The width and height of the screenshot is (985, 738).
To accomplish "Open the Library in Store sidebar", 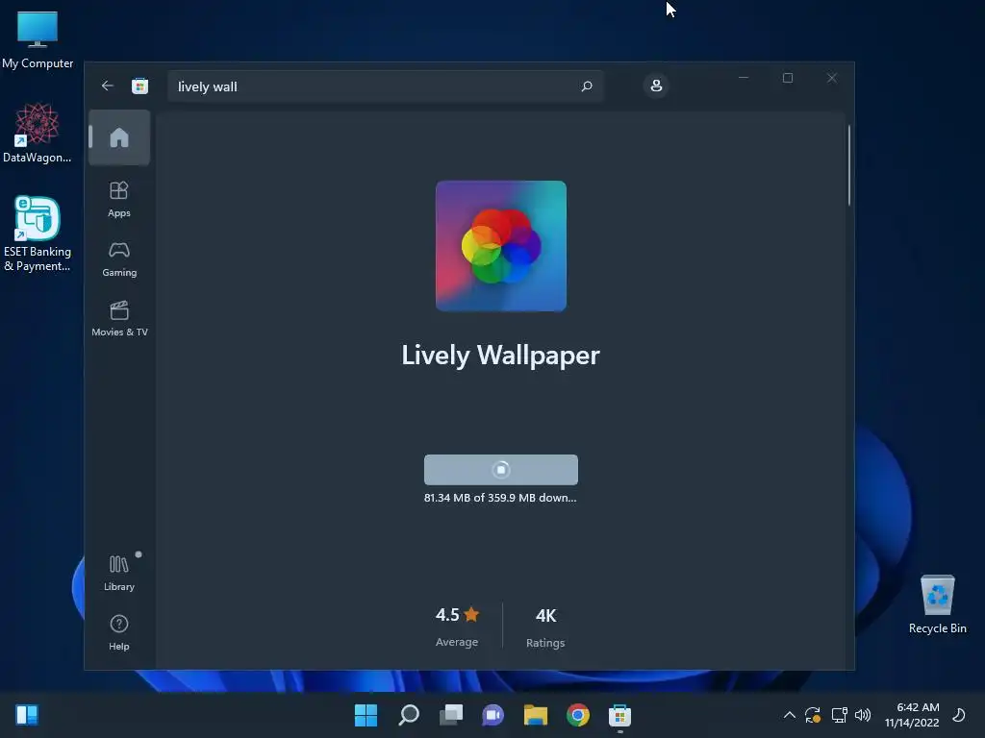I will point(119,573).
